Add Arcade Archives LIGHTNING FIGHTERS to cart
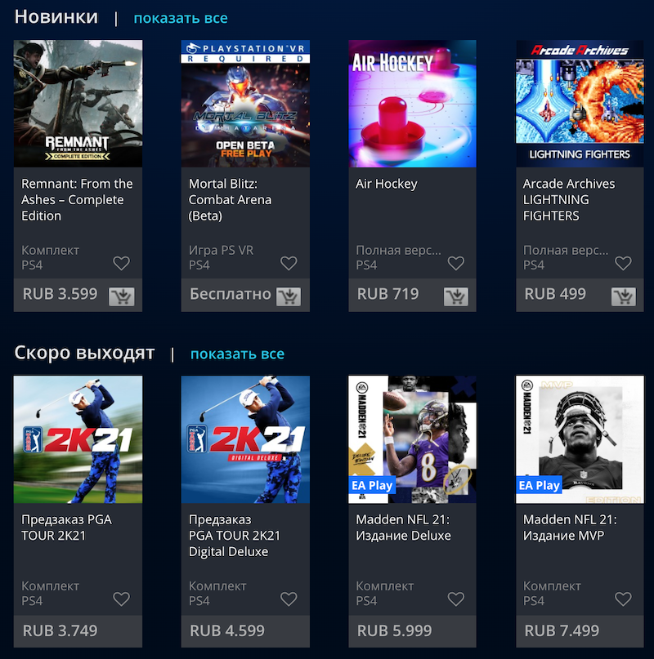 click(x=623, y=296)
